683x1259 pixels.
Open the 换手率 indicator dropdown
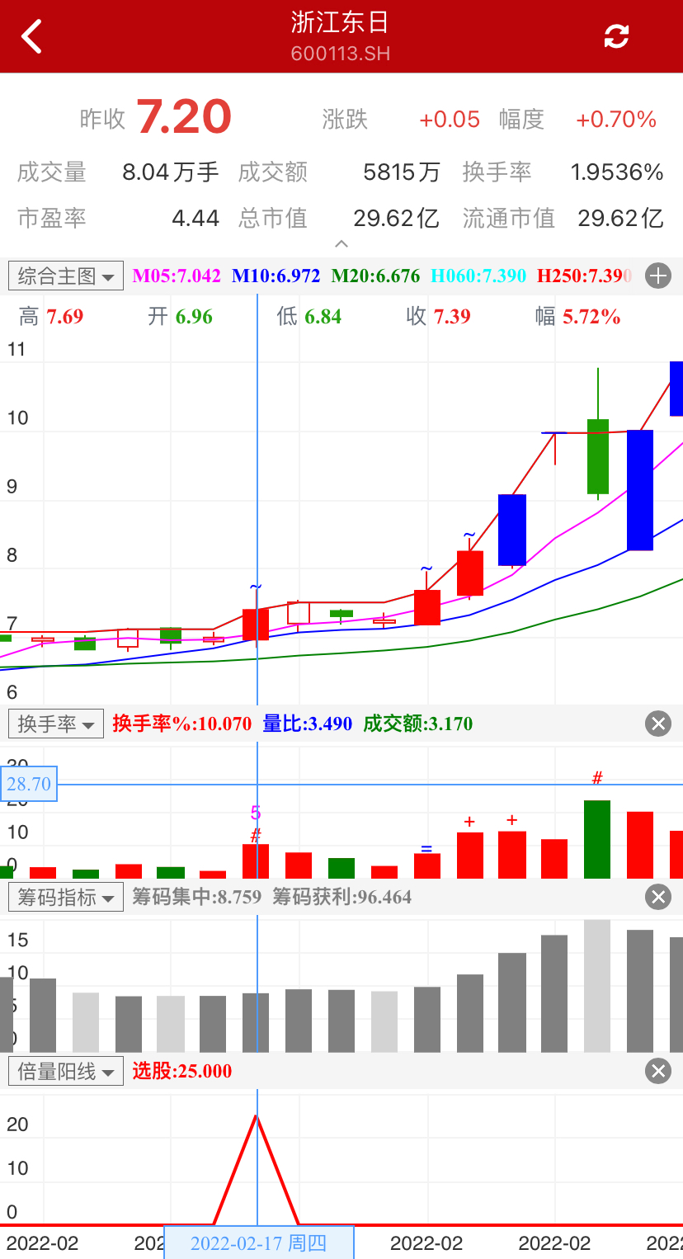(56, 724)
